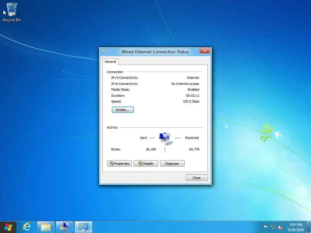
Task: Open the Windows Start button
Action: pyautogui.click(x=8, y=227)
